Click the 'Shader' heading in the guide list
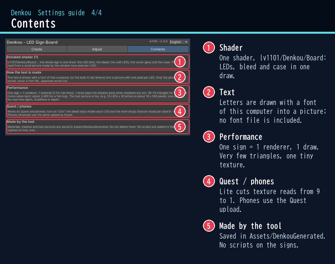Screen dimensions: 335x264 coord(231,48)
